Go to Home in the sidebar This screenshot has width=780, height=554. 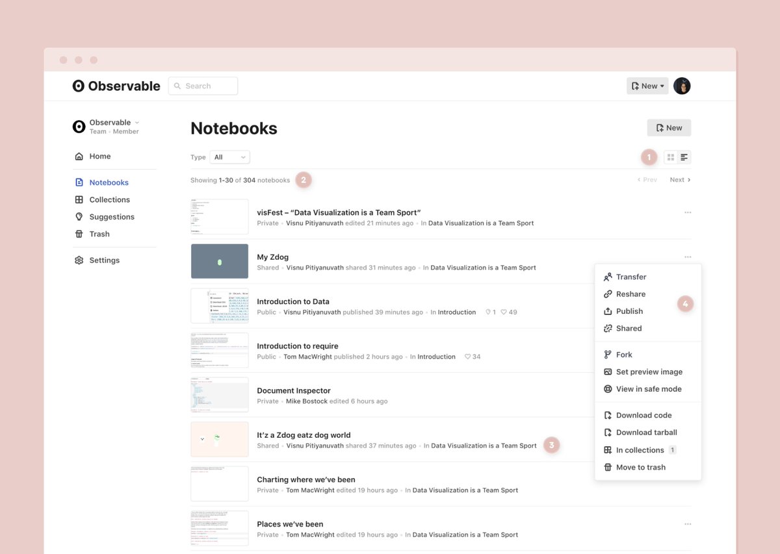coord(100,157)
